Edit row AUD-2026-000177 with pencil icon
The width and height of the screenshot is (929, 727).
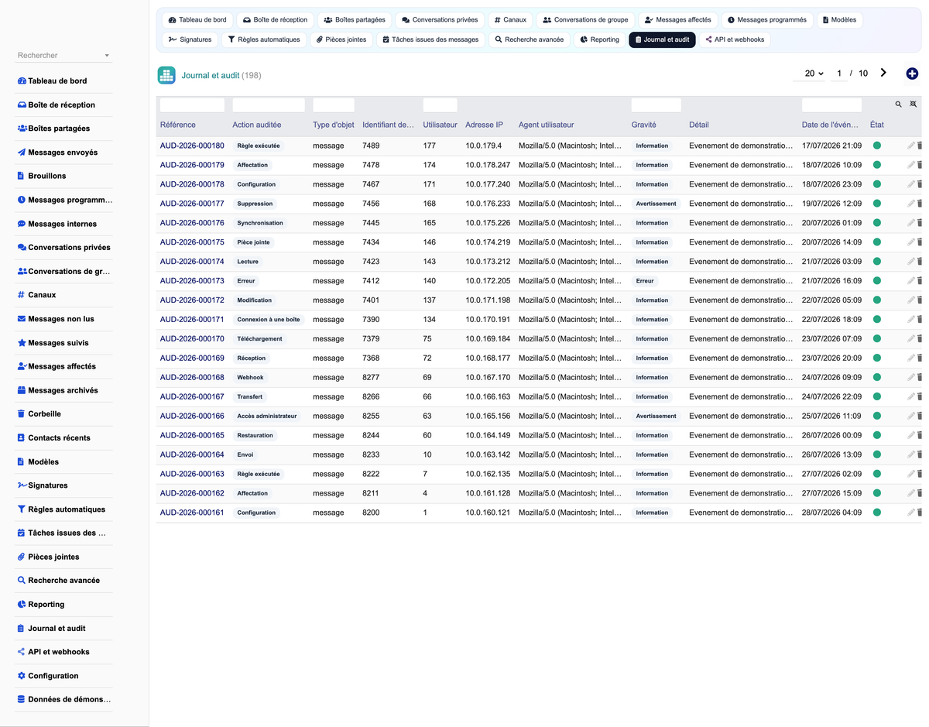pyautogui.click(x=911, y=204)
